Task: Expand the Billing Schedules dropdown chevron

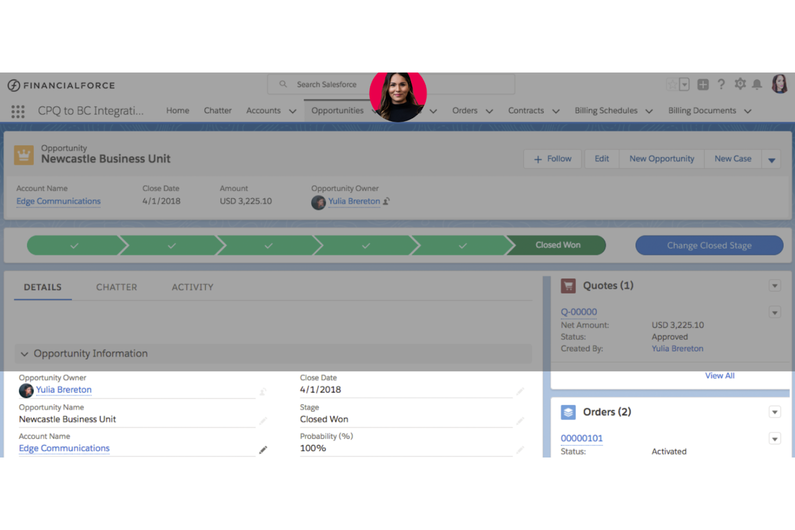Action: click(649, 111)
